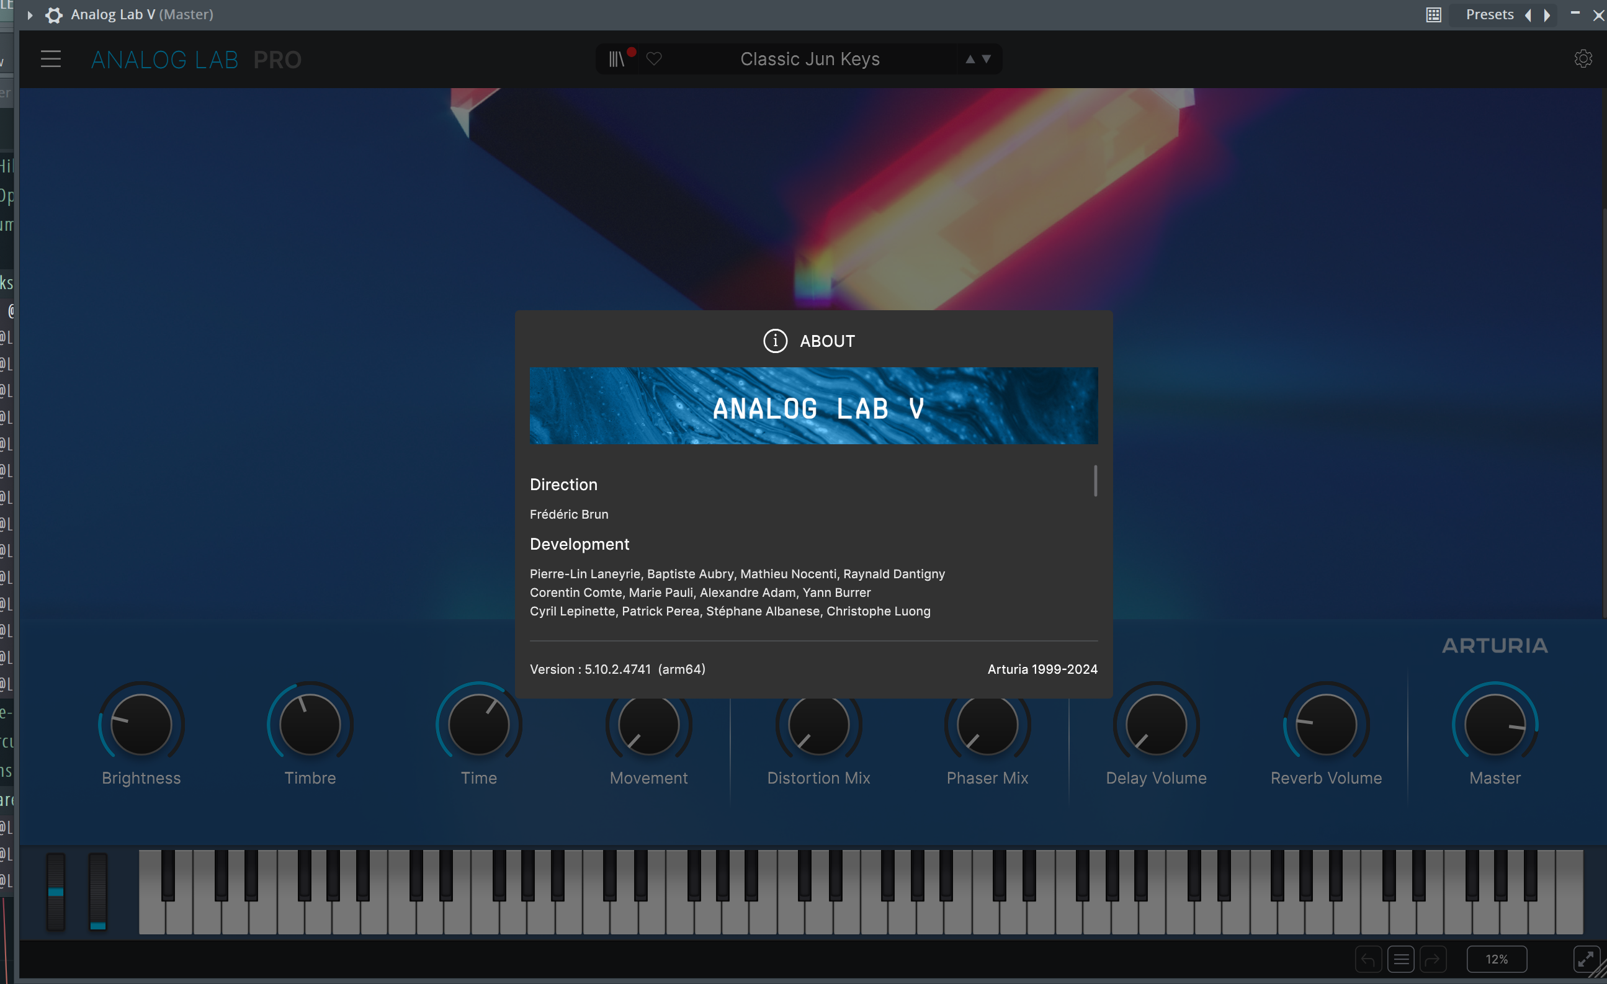Click the Master knob label
1607x984 pixels.
tap(1495, 778)
